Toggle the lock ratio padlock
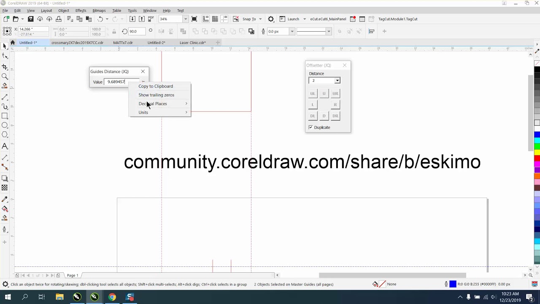This screenshot has width=540, height=304. click(114, 31)
